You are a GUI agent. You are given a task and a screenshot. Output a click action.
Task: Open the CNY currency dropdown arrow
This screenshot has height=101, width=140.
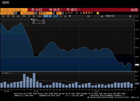click(x=63, y=13)
